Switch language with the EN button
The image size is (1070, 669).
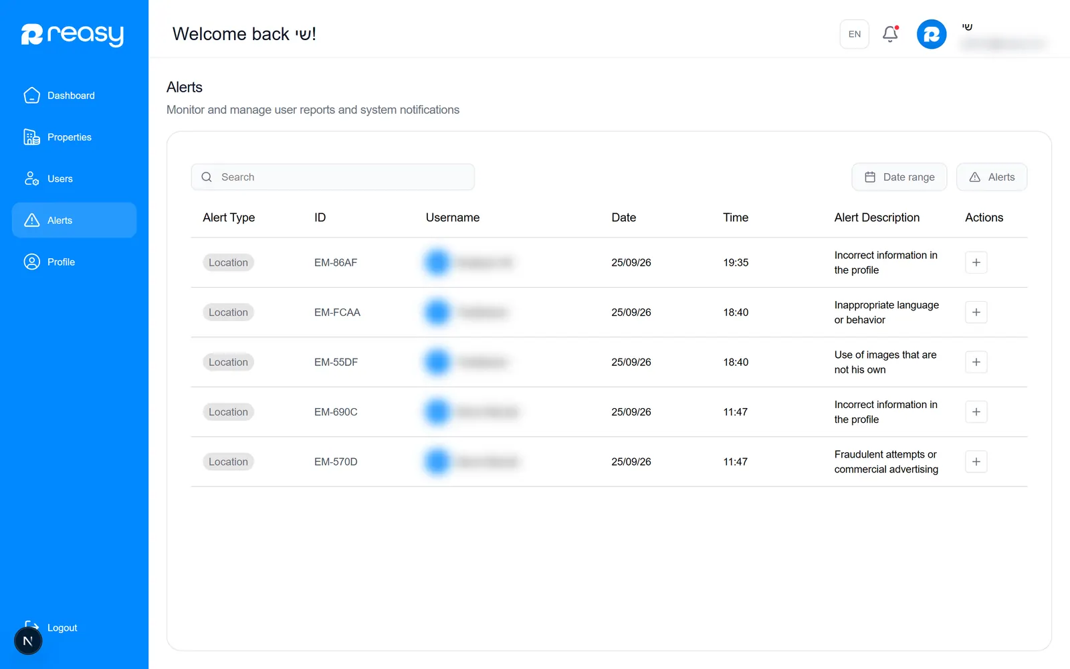[855, 34]
